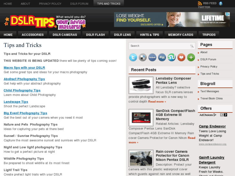Click the blue globe icon beside RSS Feed
Image resolution: width=235 pixels, height=176 pixels.
pos(220,4)
